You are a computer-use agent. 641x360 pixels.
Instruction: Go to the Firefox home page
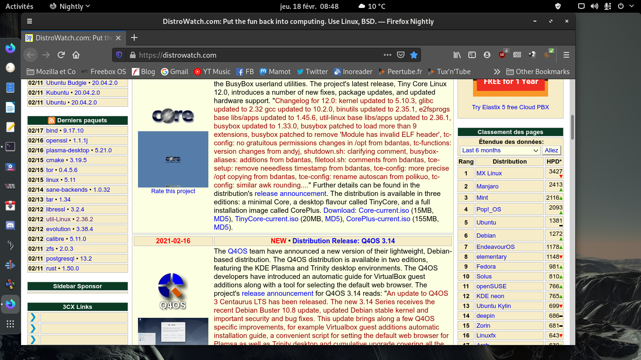pos(76,55)
